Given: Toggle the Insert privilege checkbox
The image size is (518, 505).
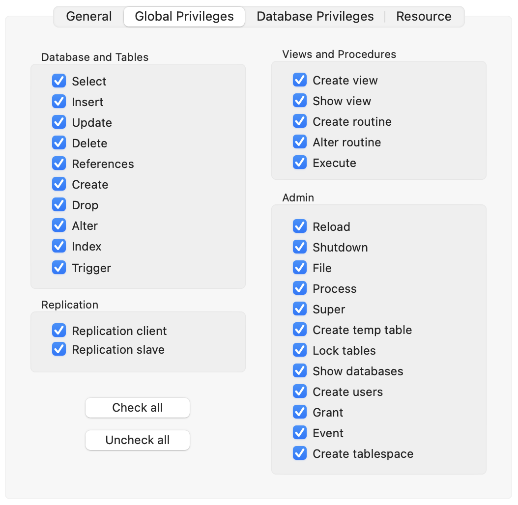Looking at the screenshot, I should 59,102.
